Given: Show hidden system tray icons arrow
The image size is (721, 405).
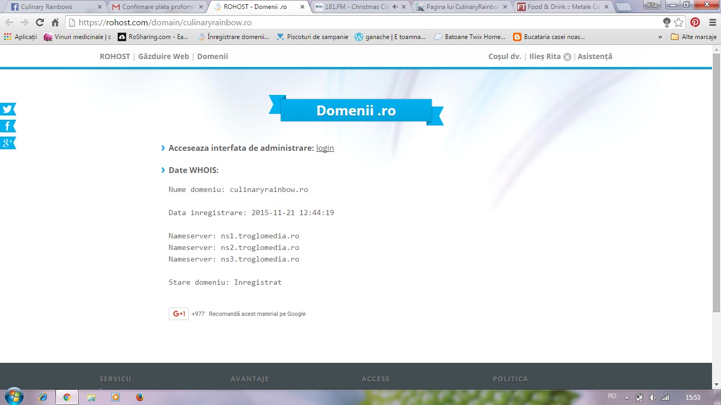Looking at the screenshot, I should pyautogui.click(x=627, y=398).
